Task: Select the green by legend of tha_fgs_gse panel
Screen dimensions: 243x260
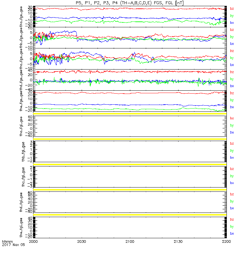Action: [232, 16]
